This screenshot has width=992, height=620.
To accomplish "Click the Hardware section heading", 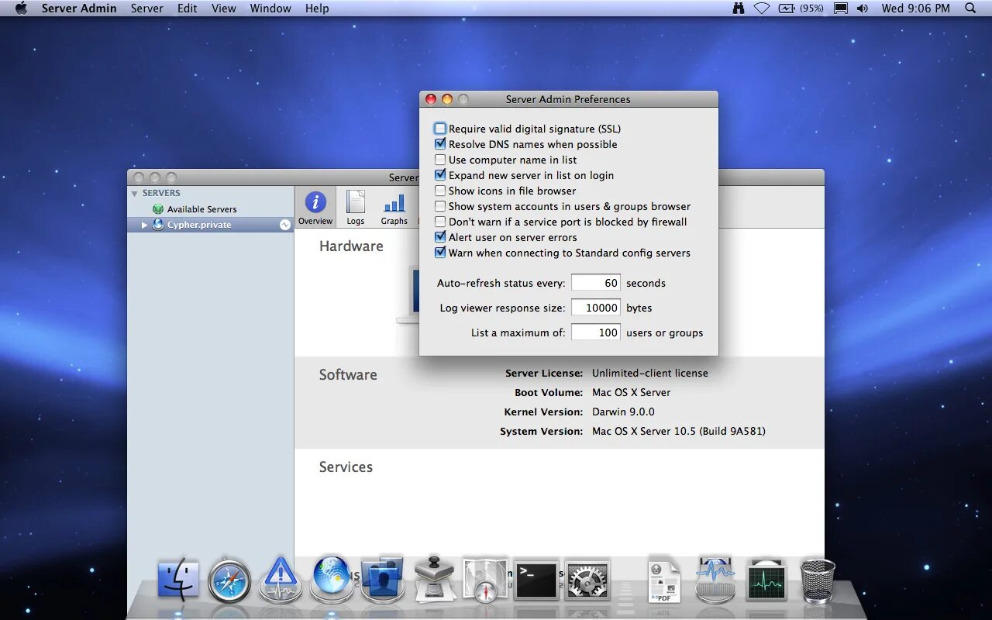I will pos(351,246).
